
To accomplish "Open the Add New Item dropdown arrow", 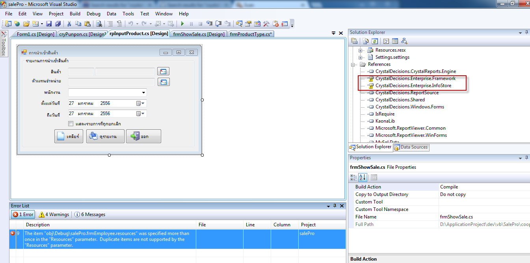I will click(42, 24).
